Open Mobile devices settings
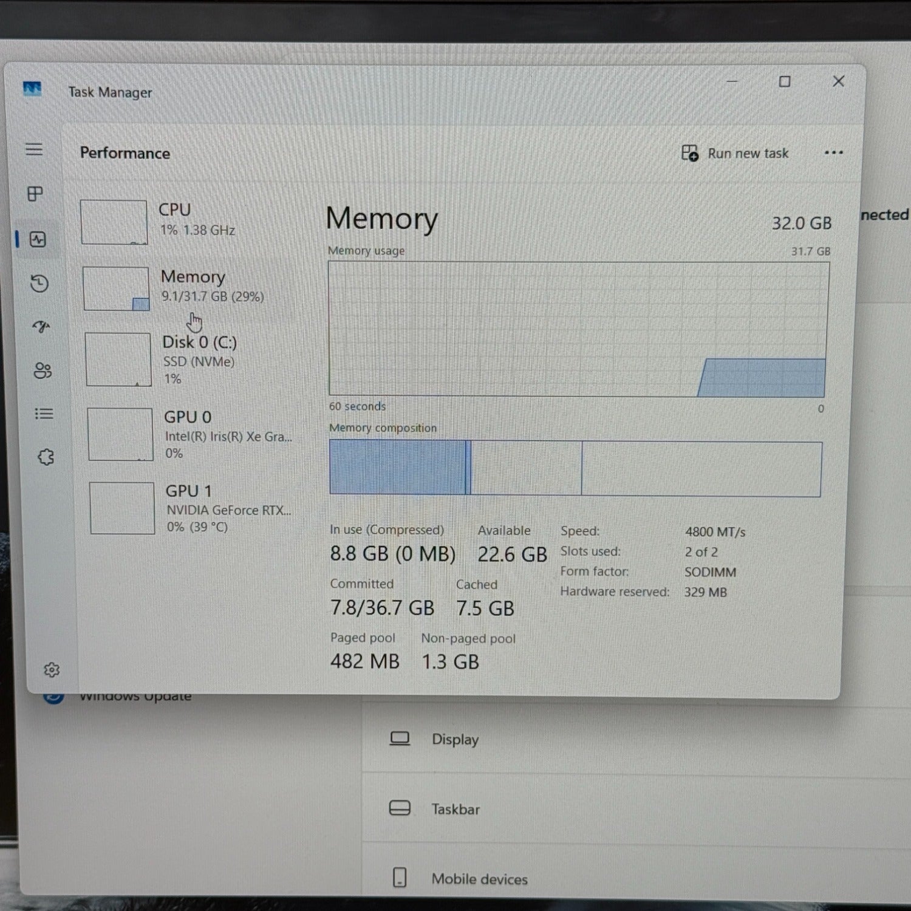 coord(478,878)
